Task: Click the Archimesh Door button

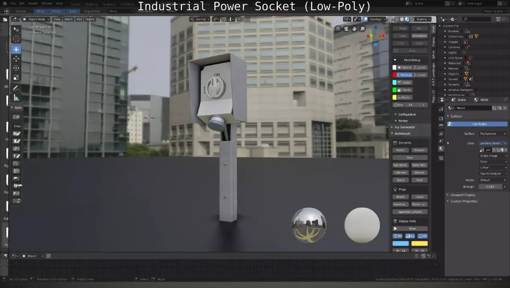Action: pos(410,158)
